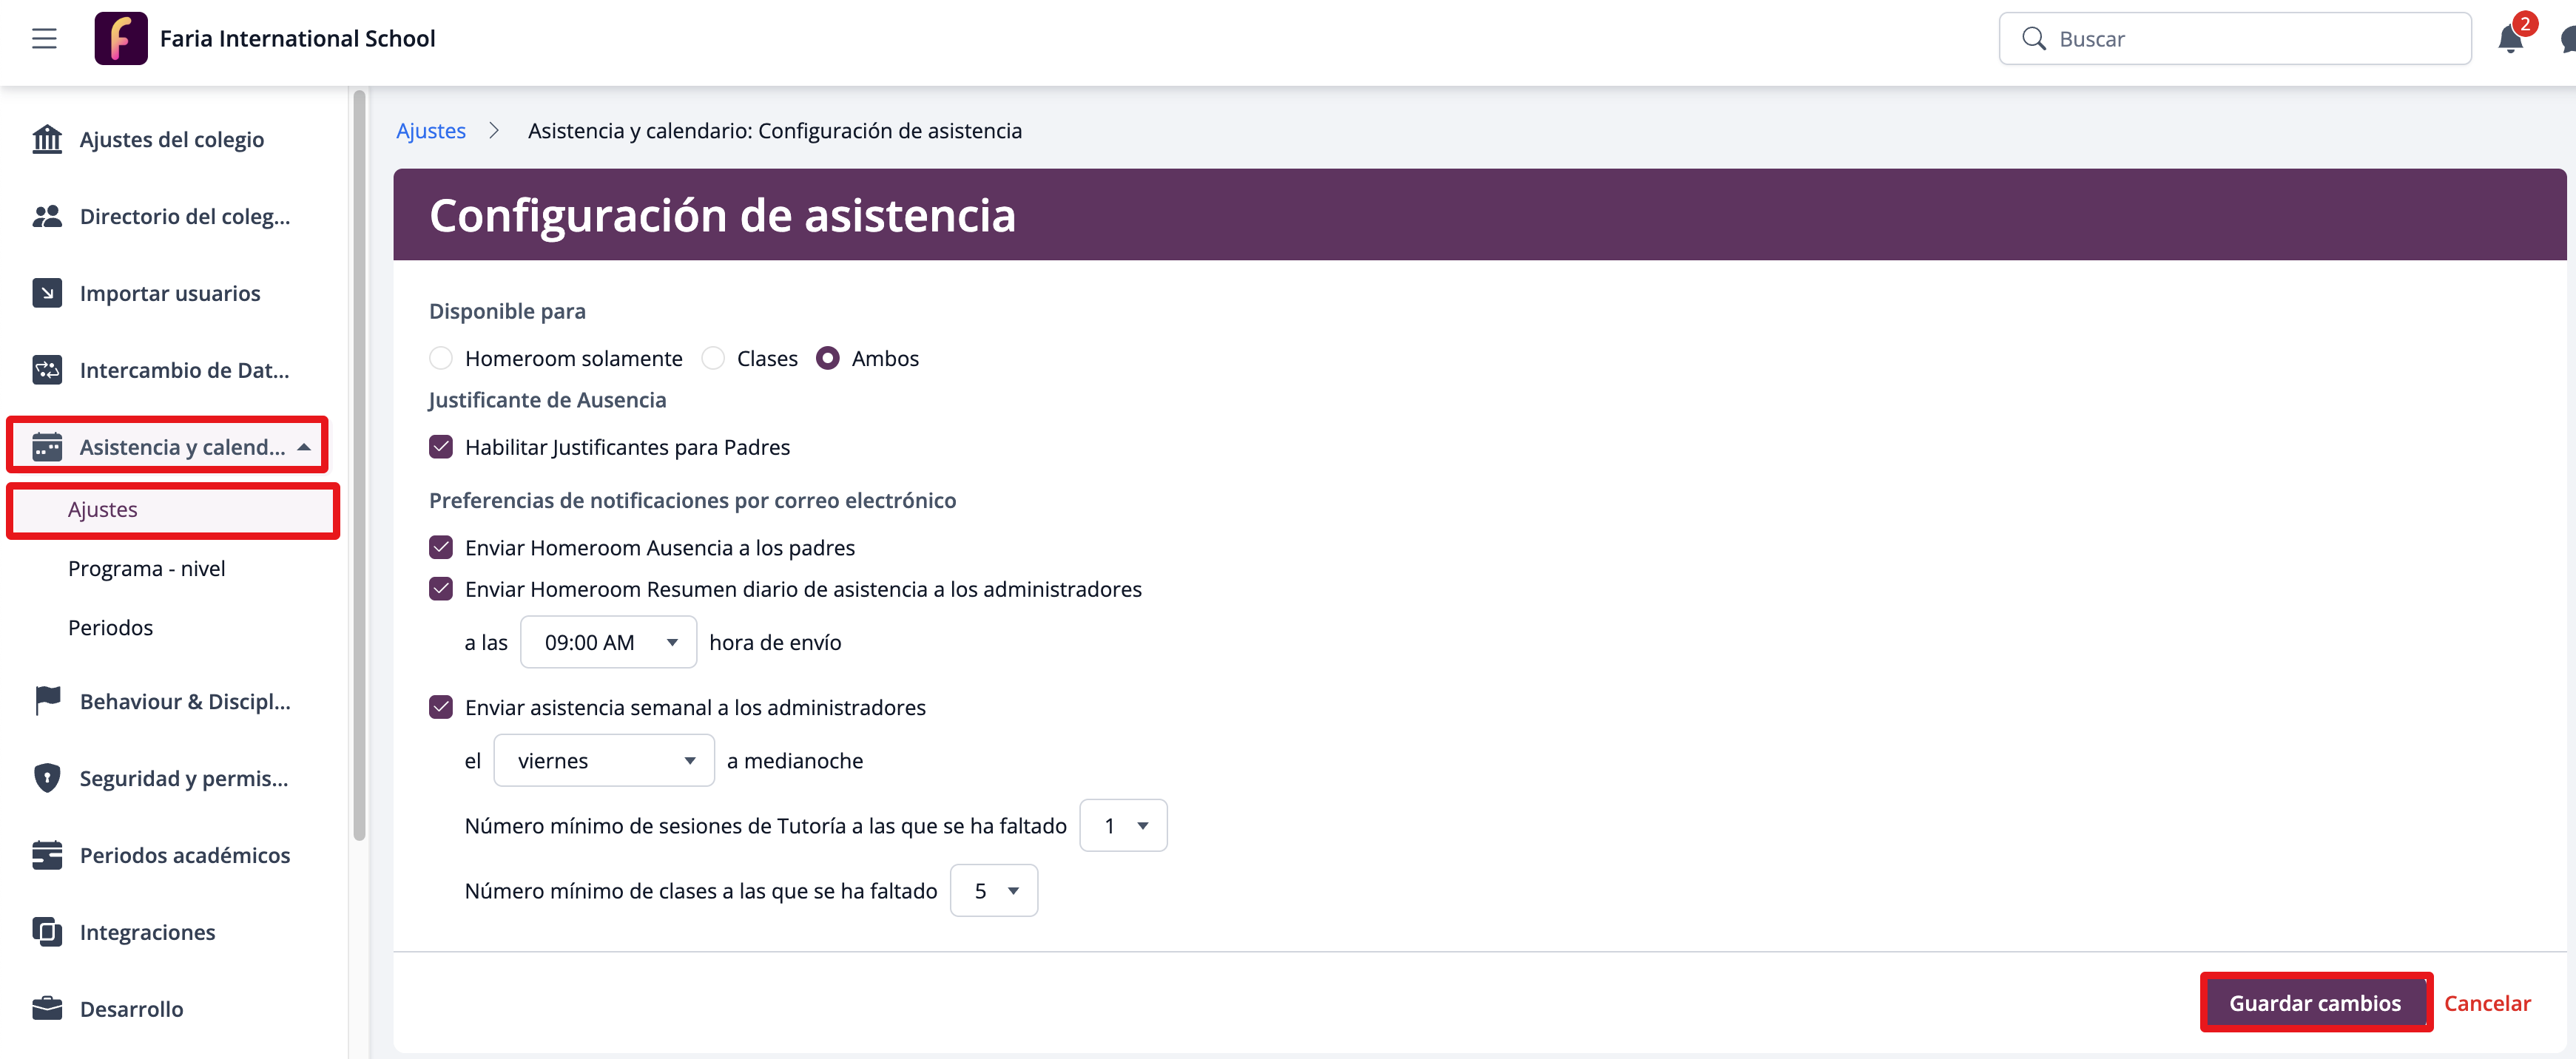The image size is (2576, 1059).
Task: Open Periodos submenu item
Action: [x=110, y=627]
